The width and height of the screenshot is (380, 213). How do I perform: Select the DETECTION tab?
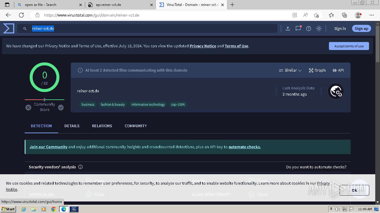pos(41,126)
